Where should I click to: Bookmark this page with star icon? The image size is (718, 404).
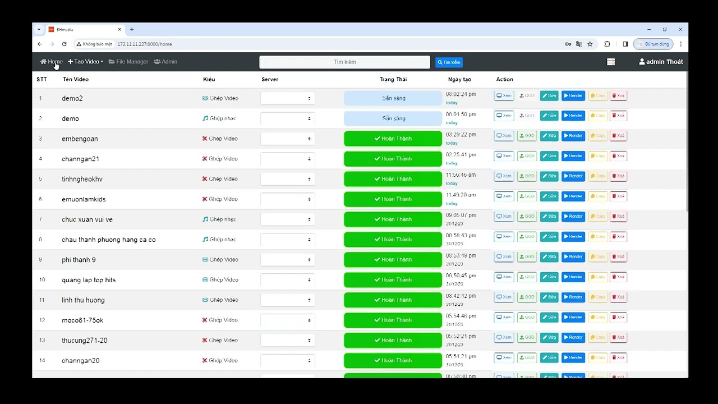click(590, 44)
